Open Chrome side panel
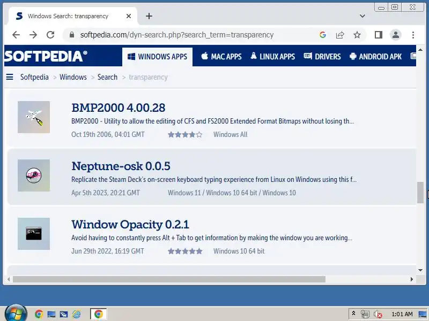 click(x=379, y=35)
